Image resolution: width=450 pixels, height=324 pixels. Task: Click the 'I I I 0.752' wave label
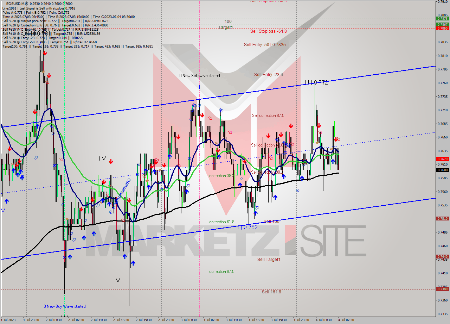point(246,228)
